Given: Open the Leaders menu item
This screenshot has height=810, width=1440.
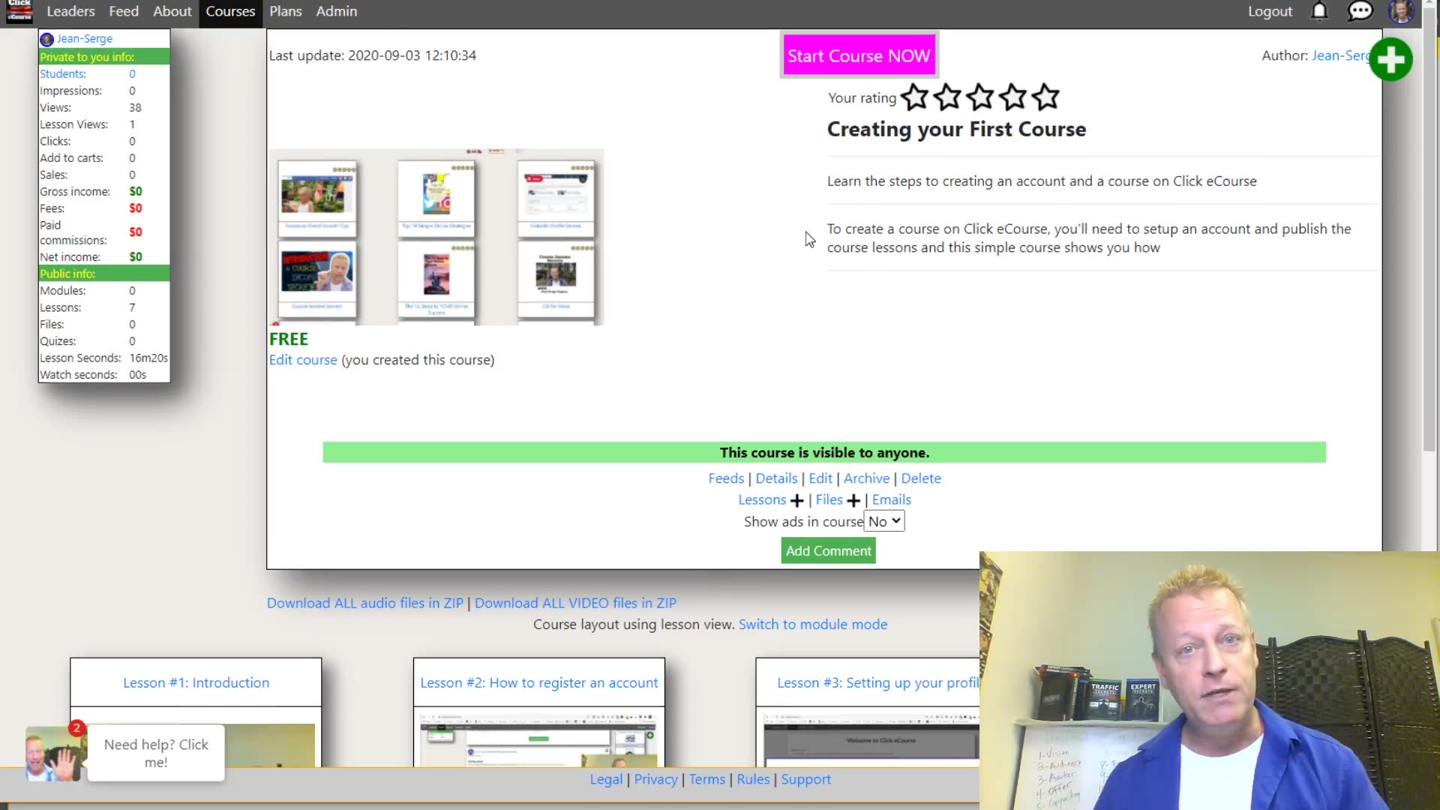Looking at the screenshot, I should coord(70,11).
